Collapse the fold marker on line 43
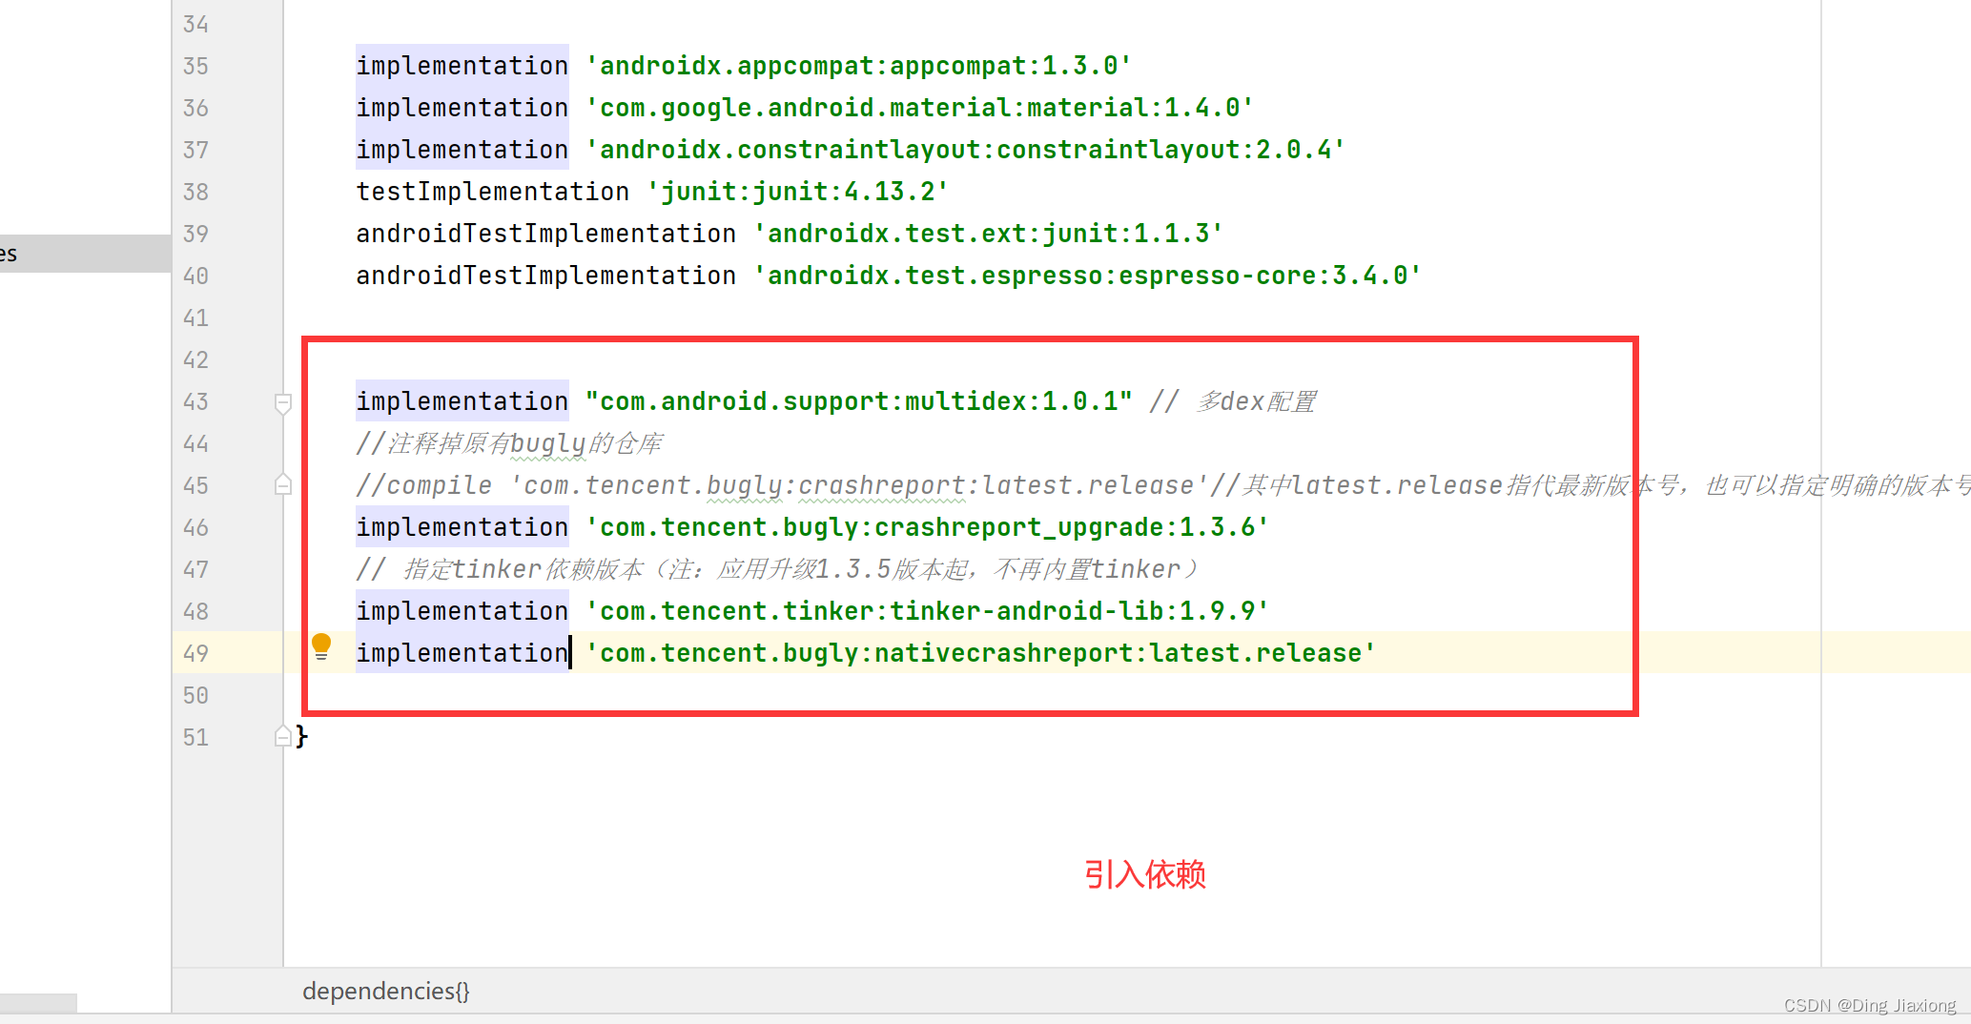This screenshot has height=1024, width=1971. click(x=282, y=403)
